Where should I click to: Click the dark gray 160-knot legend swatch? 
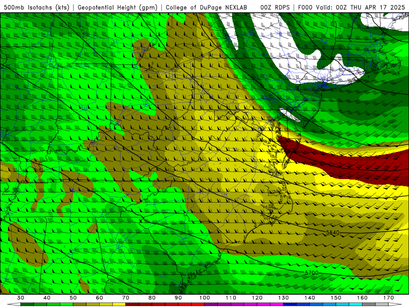(x=369, y=304)
